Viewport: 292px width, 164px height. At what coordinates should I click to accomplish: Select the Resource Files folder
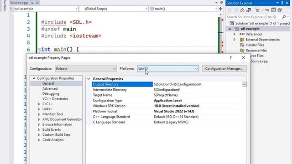256,51
